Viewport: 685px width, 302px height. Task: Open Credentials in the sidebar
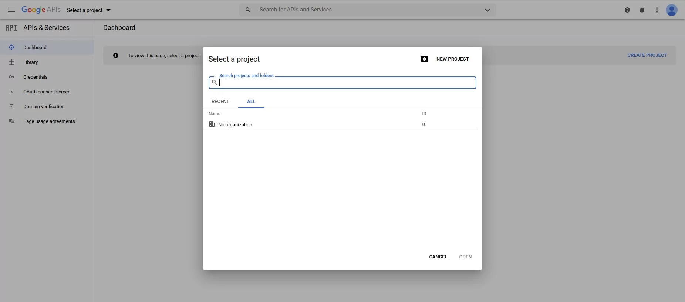point(47,77)
